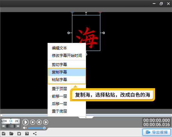
Task: Step back to previous frame
Action: pos(39,122)
